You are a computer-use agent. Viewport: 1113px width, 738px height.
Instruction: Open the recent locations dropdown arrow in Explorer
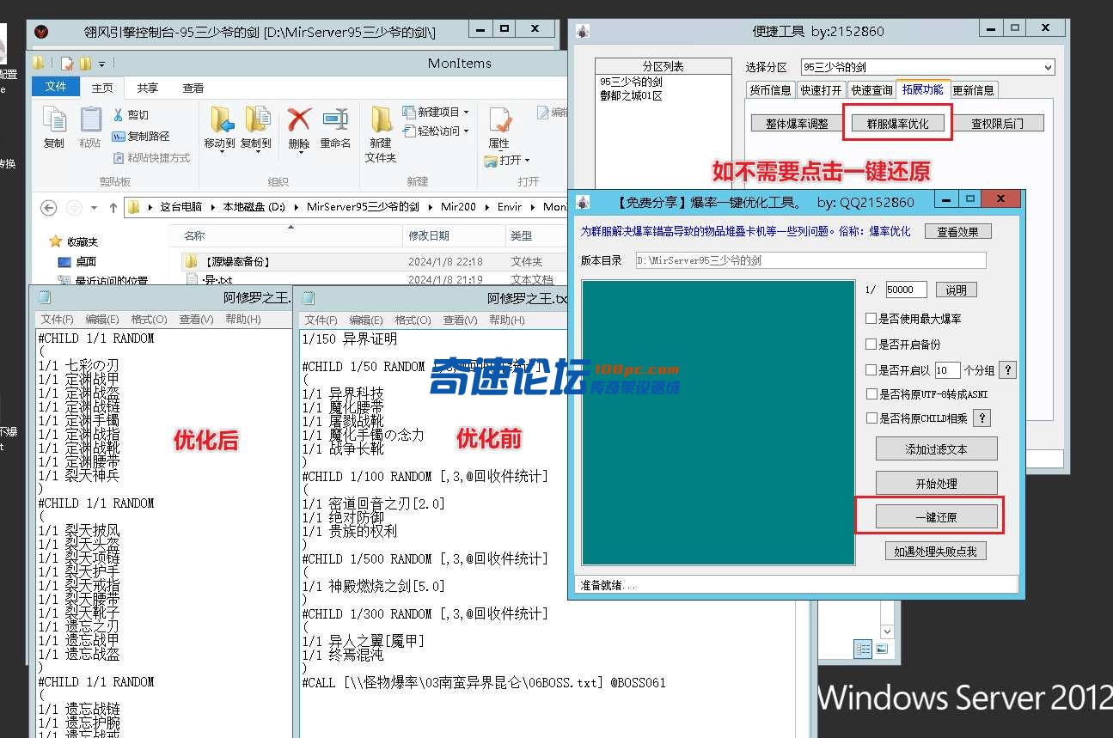point(92,207)
